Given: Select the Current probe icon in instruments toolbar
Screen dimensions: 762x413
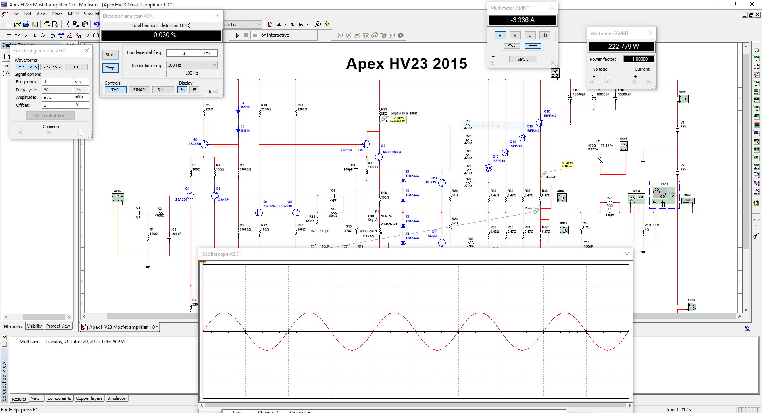Looking at the screenshot, I should [x=756, y=235].
